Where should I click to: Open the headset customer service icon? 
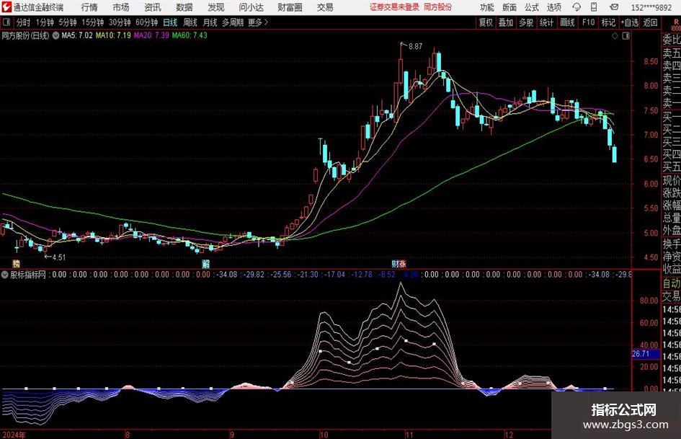577,7
